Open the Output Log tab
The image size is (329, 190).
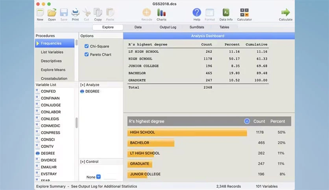[x=168, y=27]
